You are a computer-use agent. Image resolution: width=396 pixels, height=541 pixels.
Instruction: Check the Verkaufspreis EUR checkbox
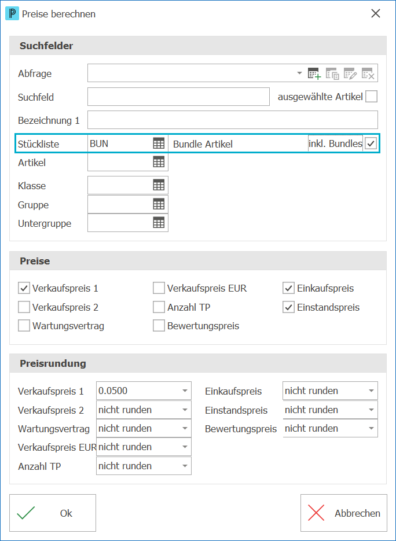159,288
